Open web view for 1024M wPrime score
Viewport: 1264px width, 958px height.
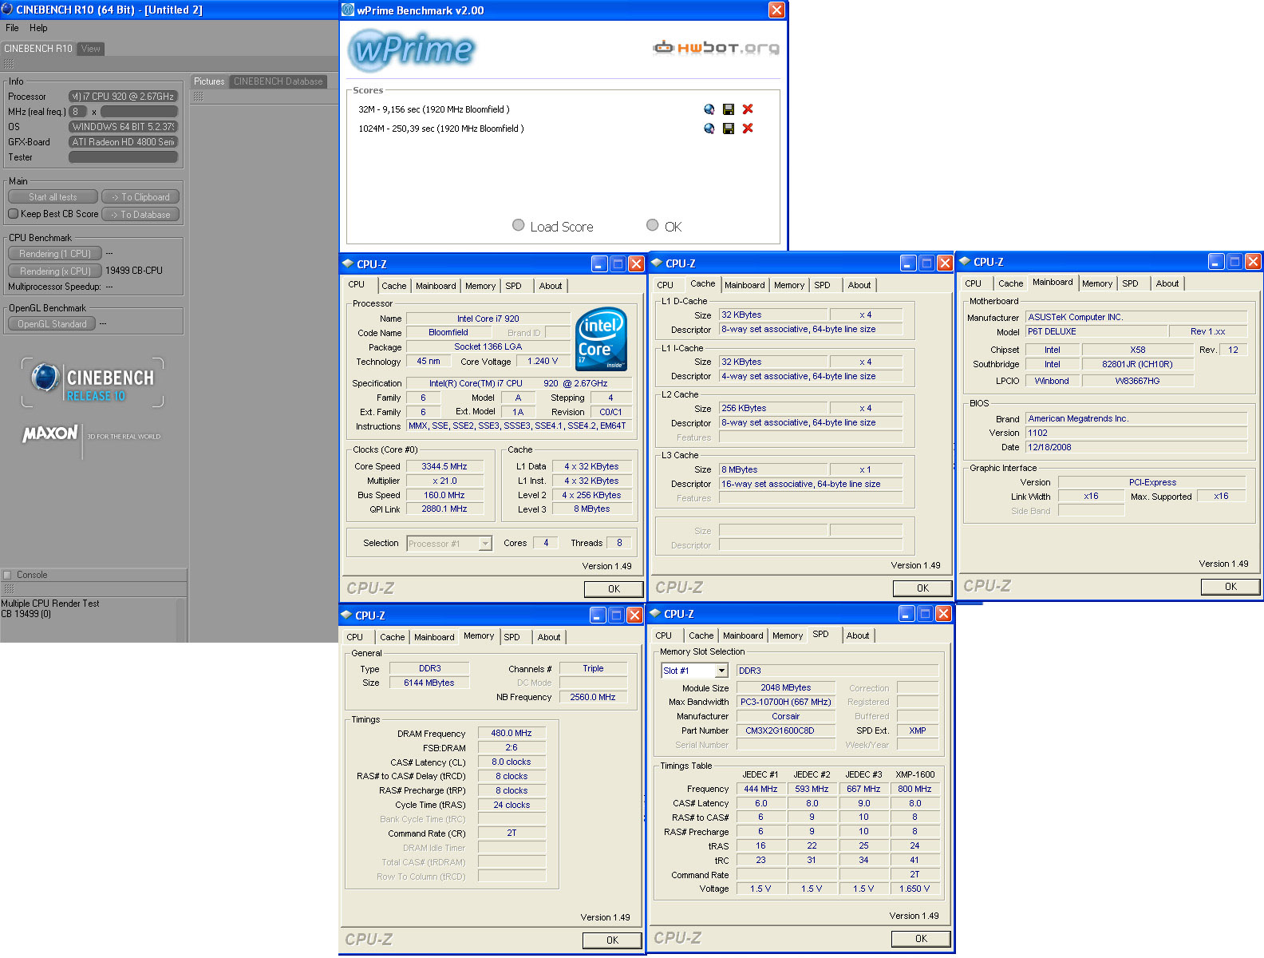coord(709,129)
